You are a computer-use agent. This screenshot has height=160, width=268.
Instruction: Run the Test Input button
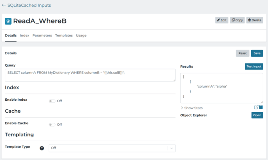pos(254,66)
